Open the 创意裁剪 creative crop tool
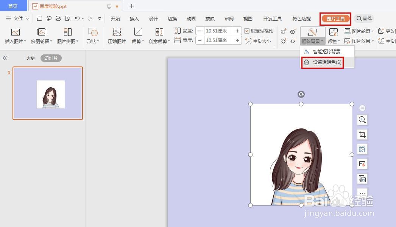Image resolution: width=396 pixels, height=227 pixels. coord(159,36)
